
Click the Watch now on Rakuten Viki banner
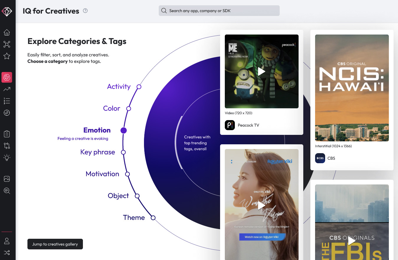coord(263,237)
